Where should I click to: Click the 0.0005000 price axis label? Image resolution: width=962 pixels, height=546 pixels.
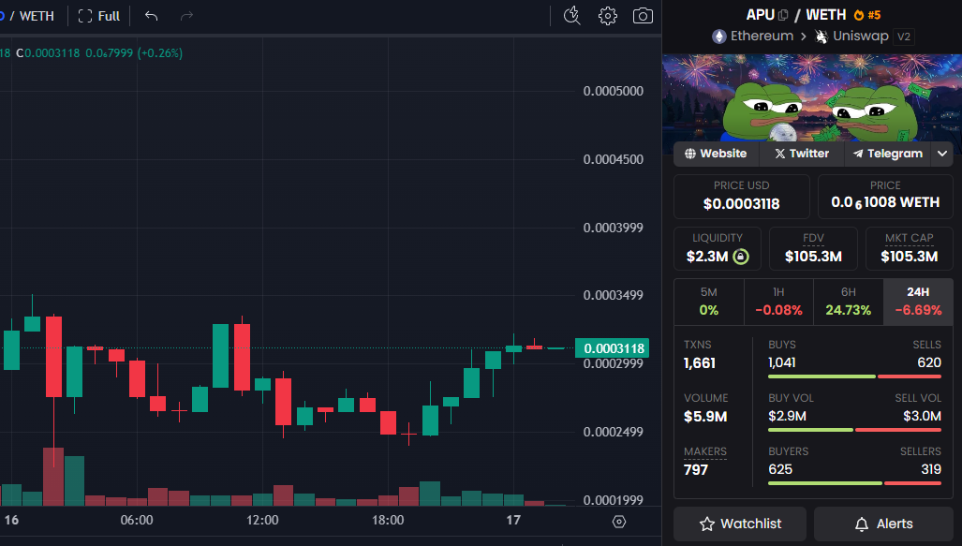pyautogui.click(x=613, y=91)
